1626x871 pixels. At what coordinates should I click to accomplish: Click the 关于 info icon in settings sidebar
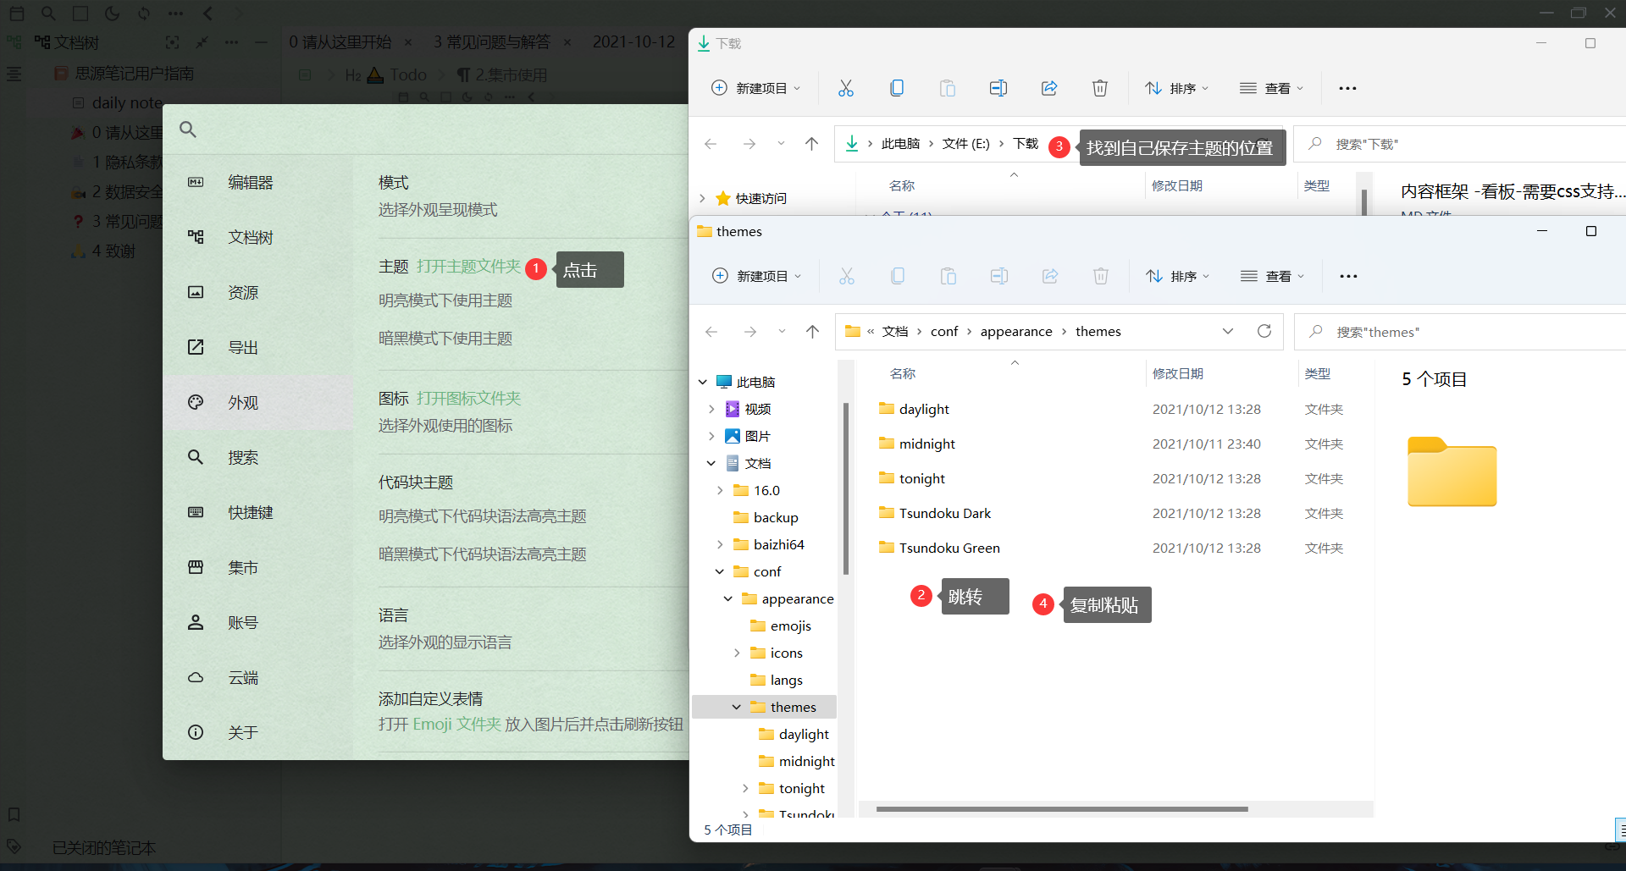click(x=196, y=732)
